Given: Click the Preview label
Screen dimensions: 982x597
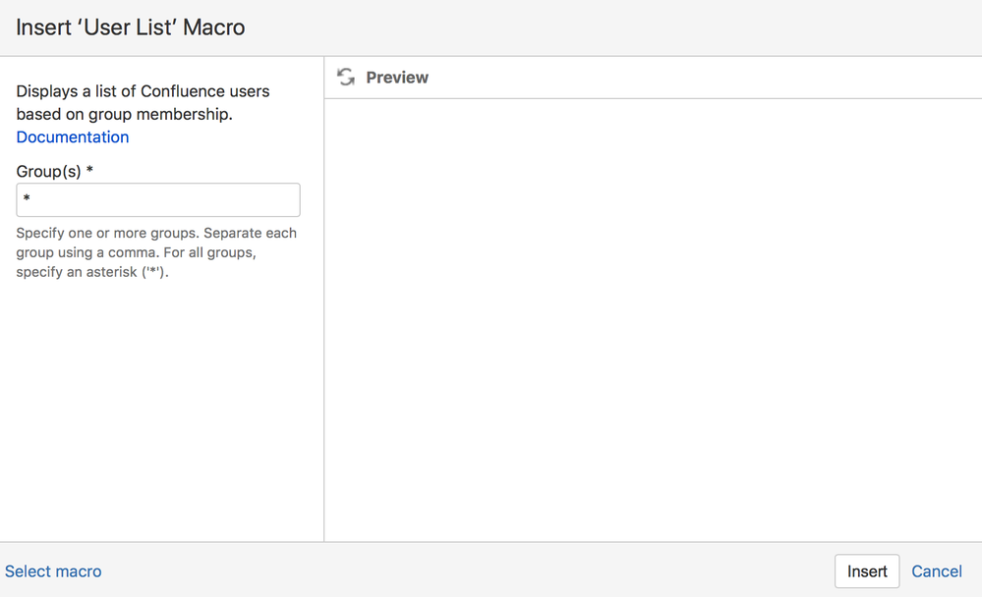Looking at the screenshot, I should pyautogui.click(x=397, y=78).
